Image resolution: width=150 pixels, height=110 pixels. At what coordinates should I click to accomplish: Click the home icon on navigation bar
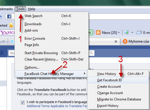coord(1,17)
